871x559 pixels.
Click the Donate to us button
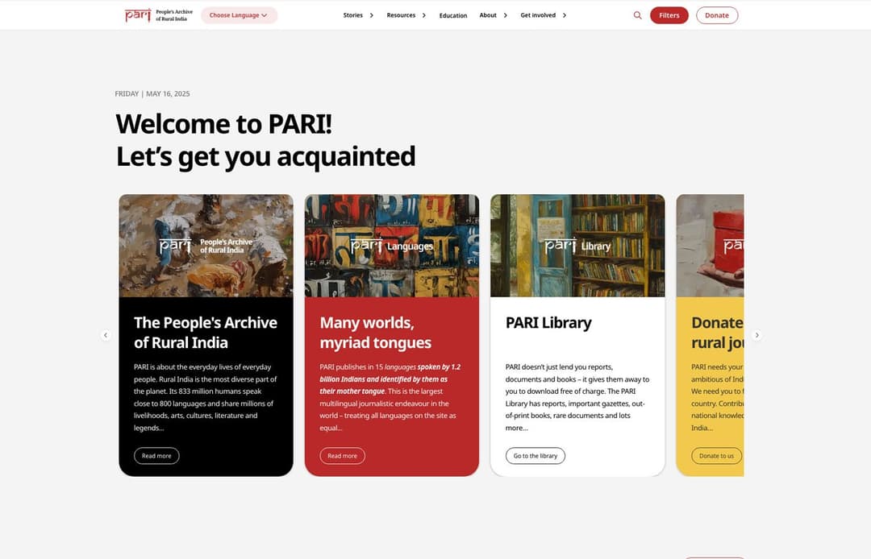[x=716, y=456]
